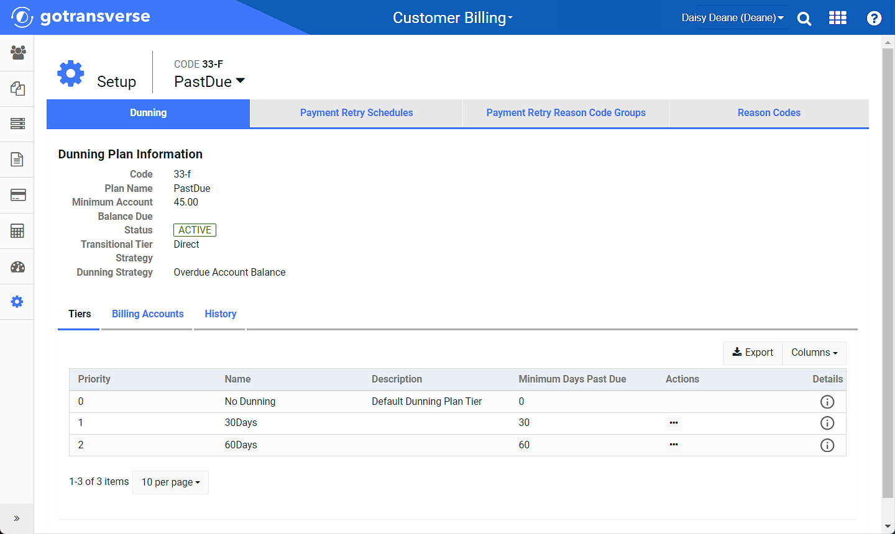Switch to Payment Retry Schedules tab
The image size is (895, 534).
[356, 113]
